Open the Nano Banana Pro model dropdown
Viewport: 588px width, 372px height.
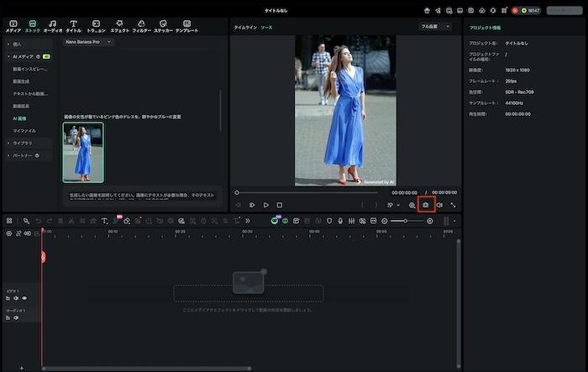coord(88,41)
